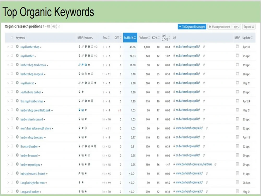
Task: Tick checkbox for Brossard barber row
Action: 12,146
